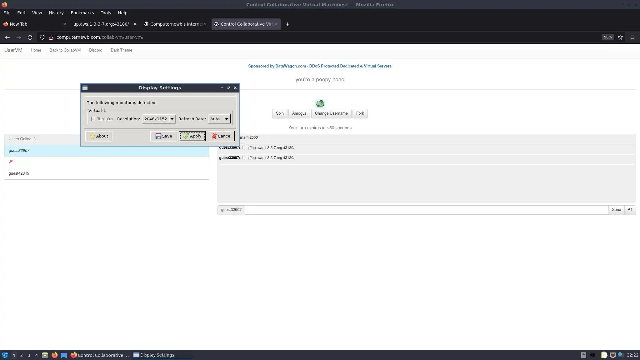This screenshot has width=640, height=360.
Task: Bookmark this page with the star icon
Action: 620,37
